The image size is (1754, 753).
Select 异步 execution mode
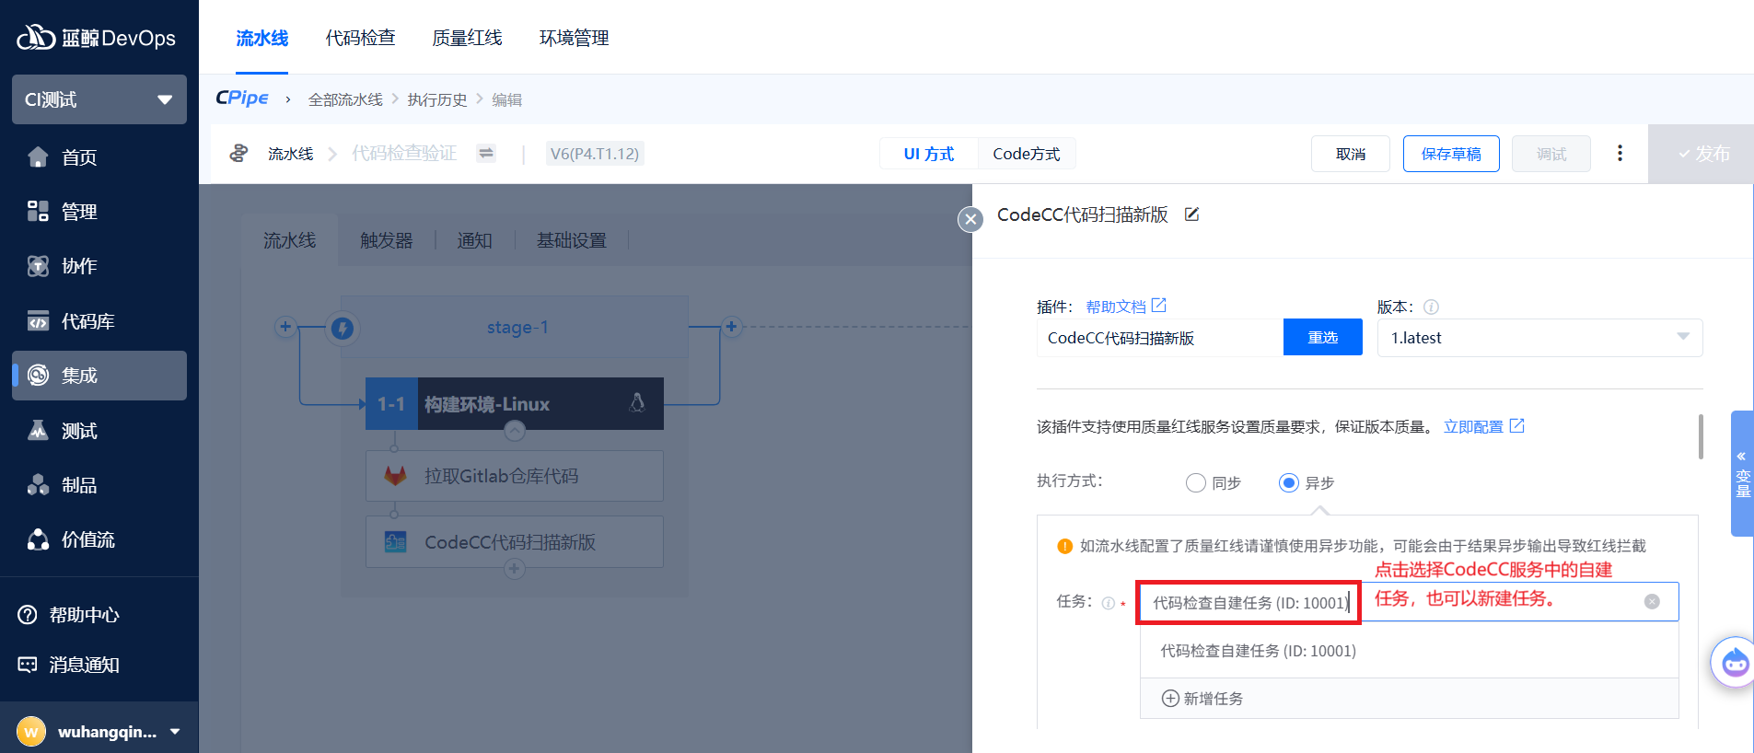[1289, 483]
